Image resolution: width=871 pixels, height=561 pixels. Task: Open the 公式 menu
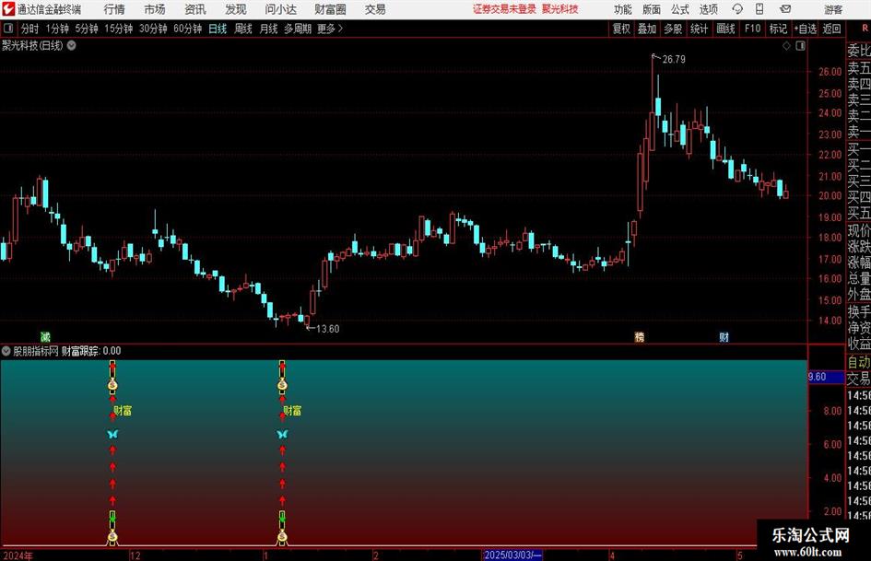tap(679, 9)
